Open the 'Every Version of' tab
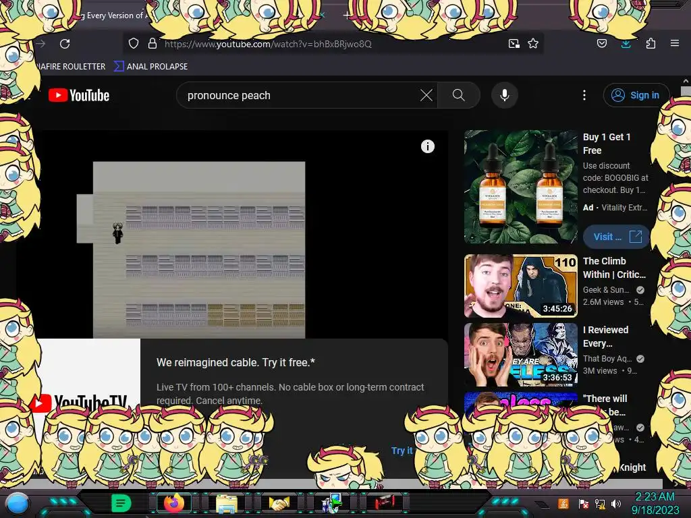 [x=115, y=16]
